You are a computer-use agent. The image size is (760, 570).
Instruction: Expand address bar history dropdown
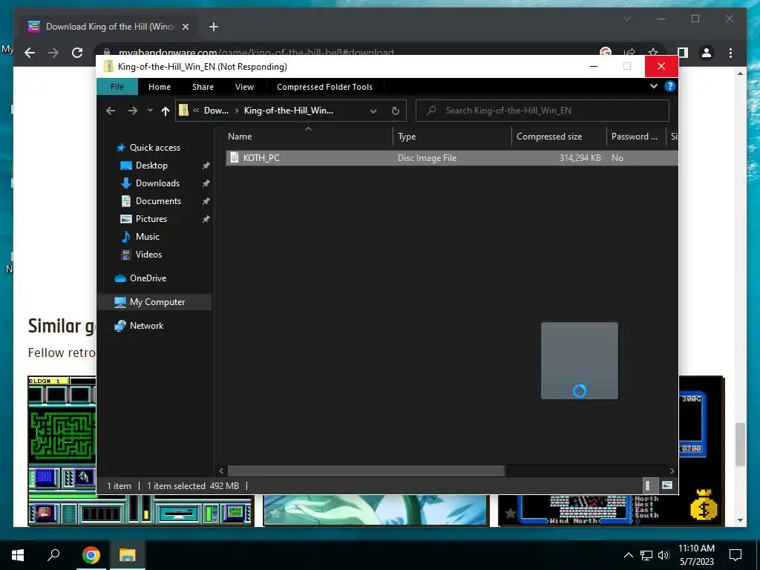click(373, 111)
